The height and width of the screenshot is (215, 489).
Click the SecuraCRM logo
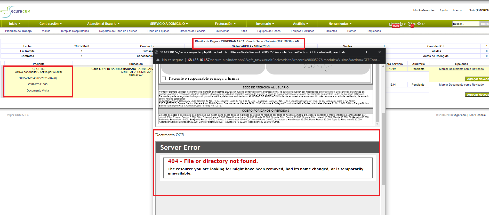click(x=15, y=11)
